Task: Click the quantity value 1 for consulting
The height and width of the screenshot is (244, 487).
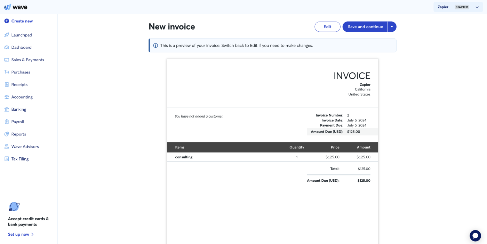Action: click(x=297, y=157)
